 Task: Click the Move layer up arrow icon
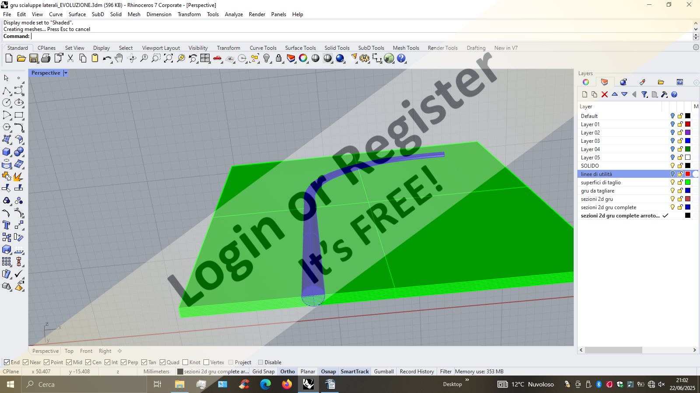click(615, 94)
